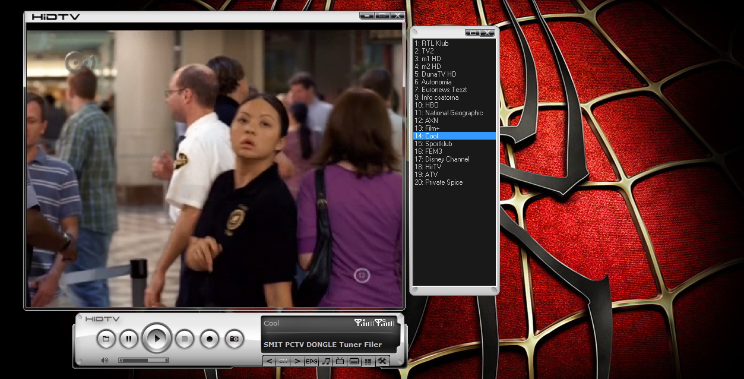The height and width of the screenshot is (379, 744).
Task: Adjust the volume slider
Action: click(143, 360)
